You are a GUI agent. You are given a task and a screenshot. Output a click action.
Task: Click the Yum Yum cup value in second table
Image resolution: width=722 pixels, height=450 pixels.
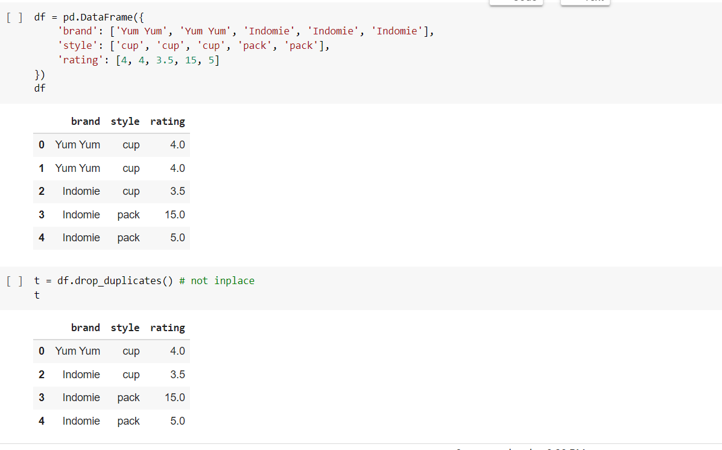[78, 351]
